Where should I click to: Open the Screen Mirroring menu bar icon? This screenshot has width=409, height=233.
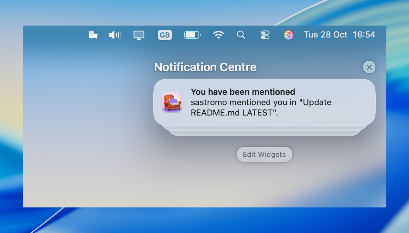click(139, 35)
